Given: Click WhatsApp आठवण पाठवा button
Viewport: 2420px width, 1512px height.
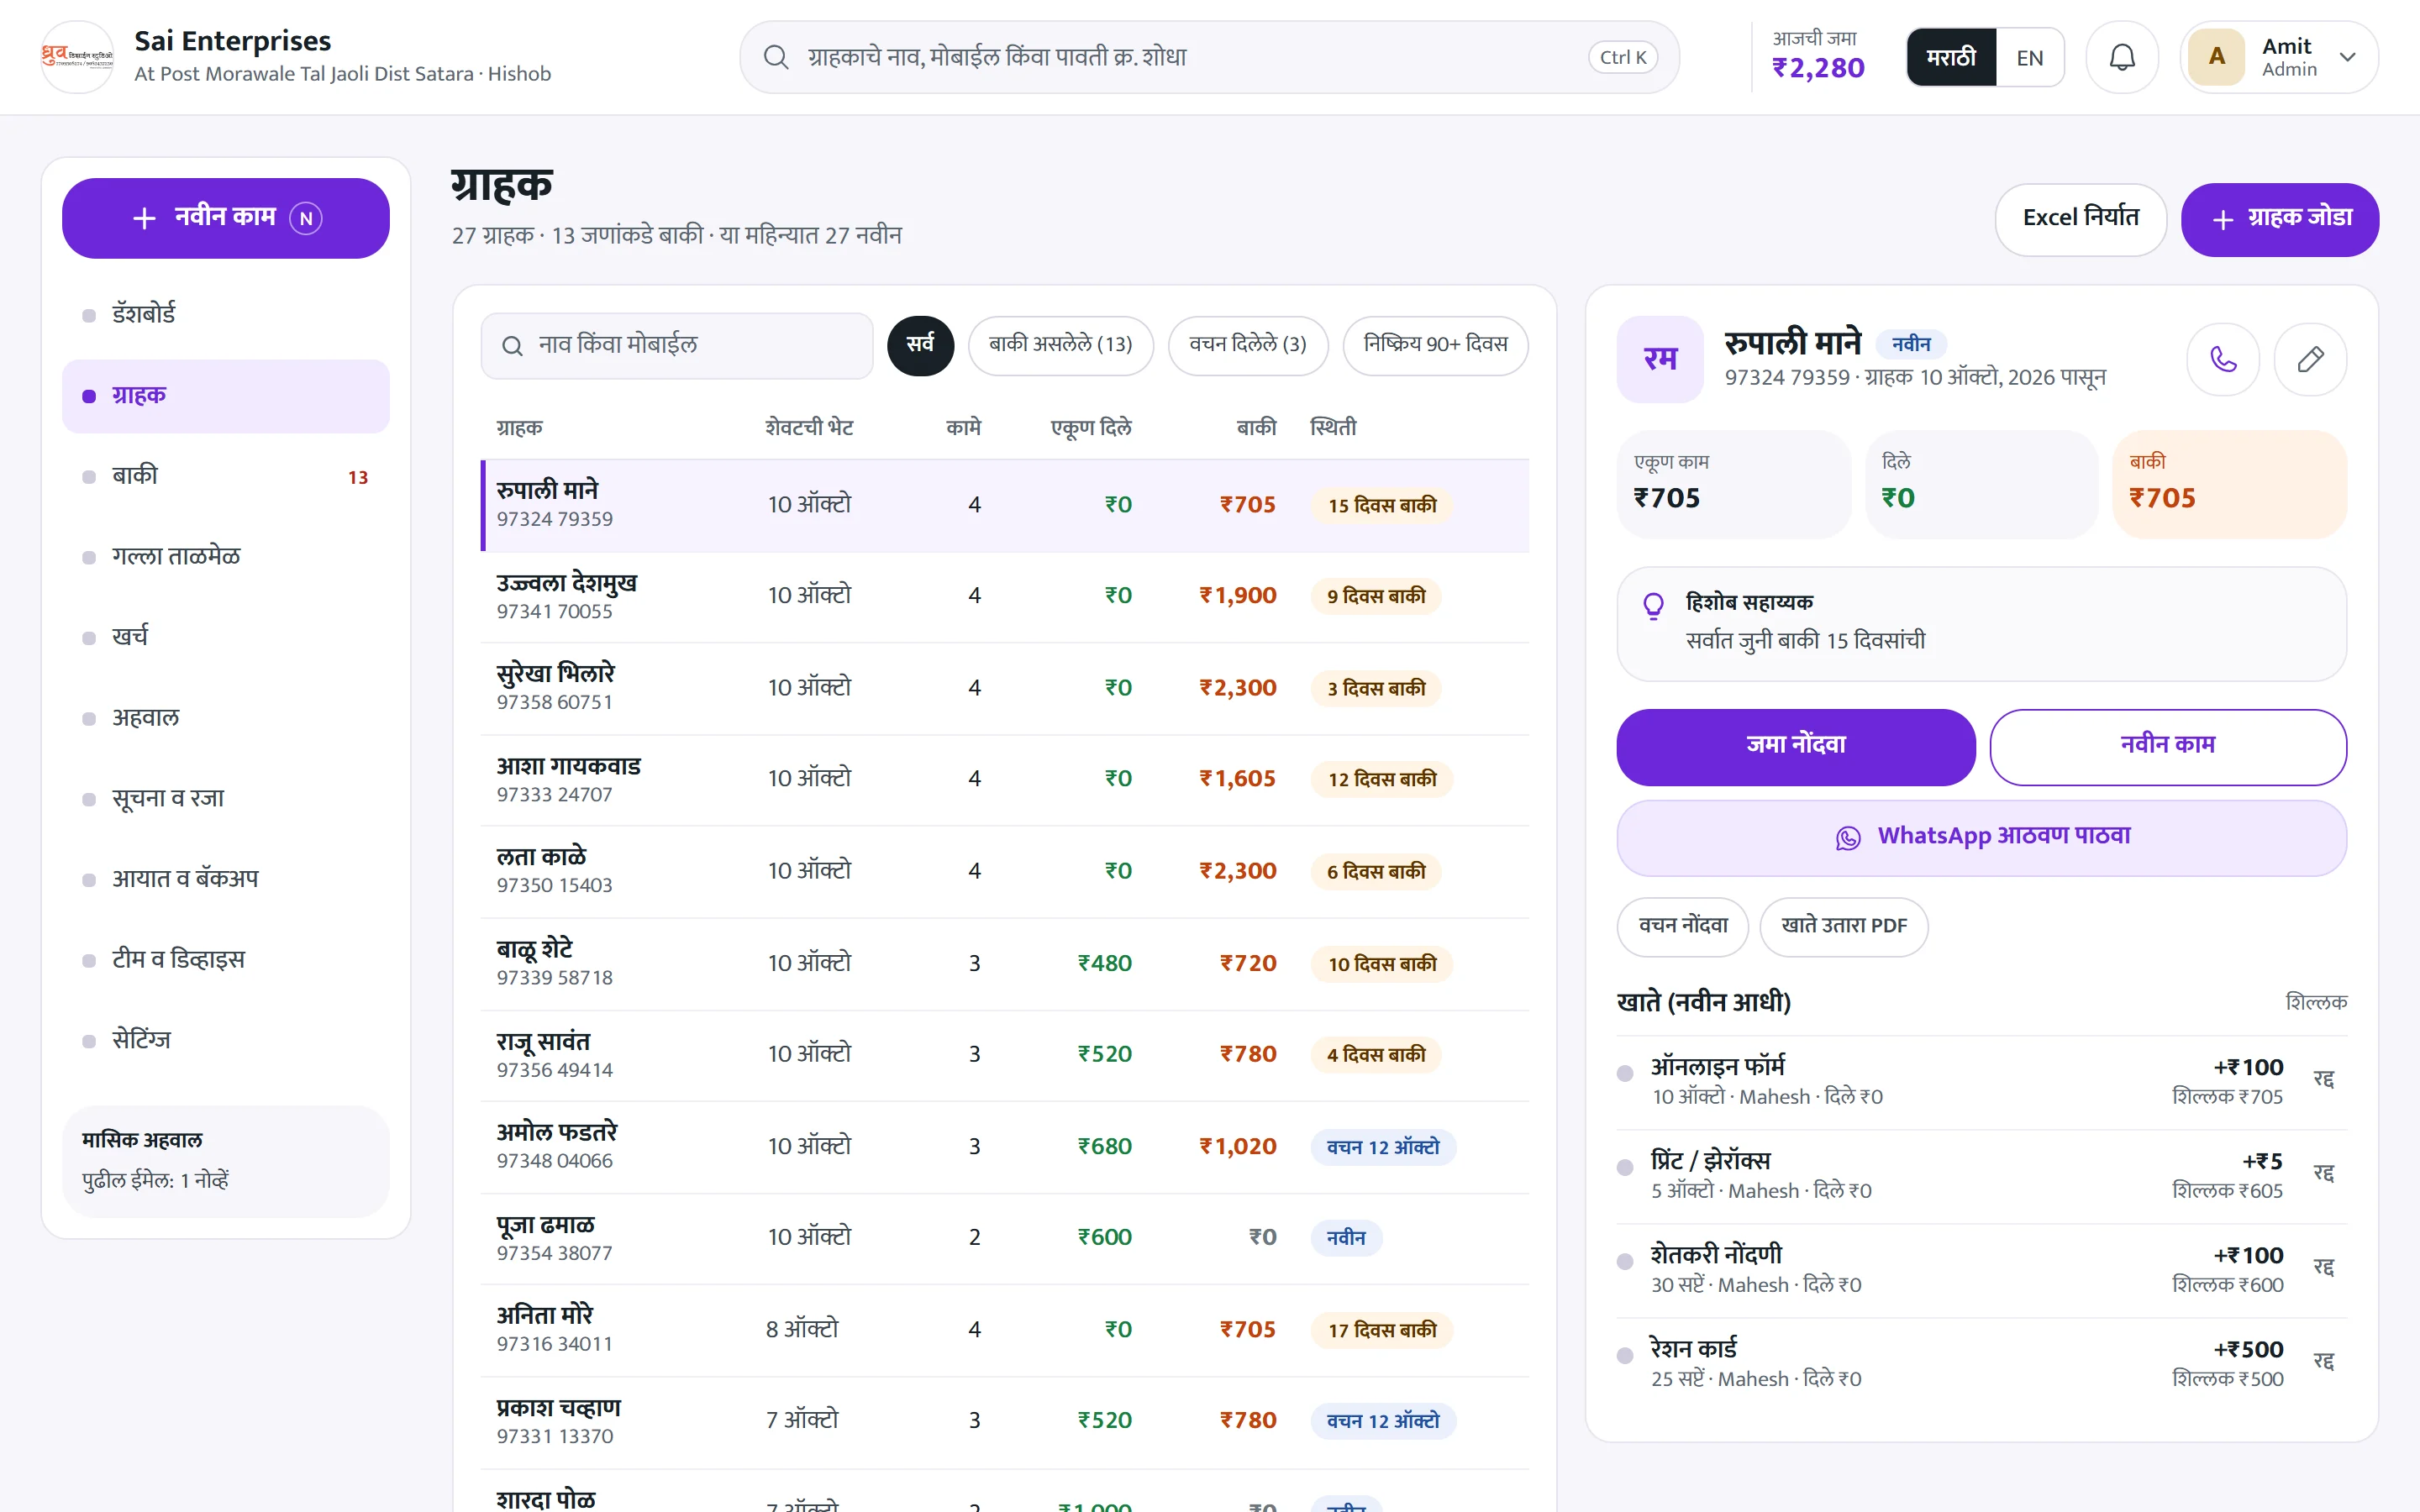Looking at the screenshot, I should click(x=1981, y=837).
